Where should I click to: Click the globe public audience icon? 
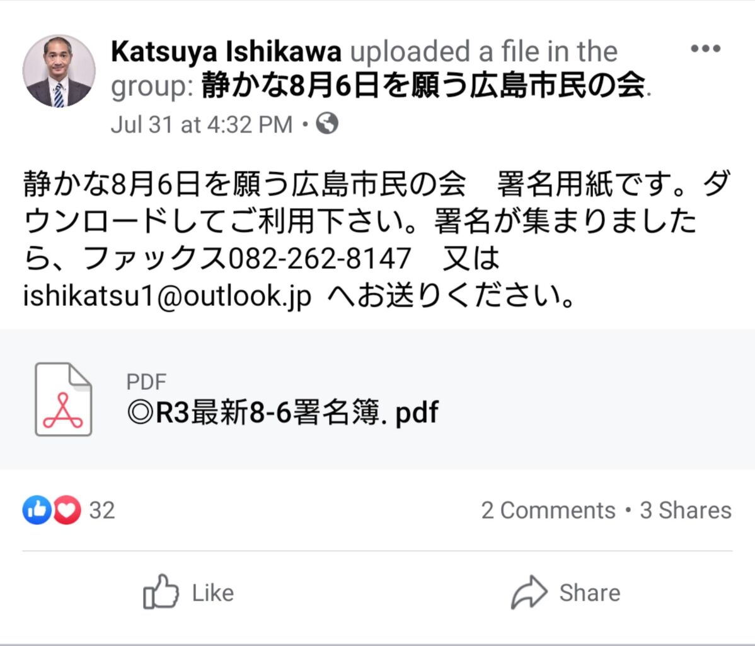(327, 123)
